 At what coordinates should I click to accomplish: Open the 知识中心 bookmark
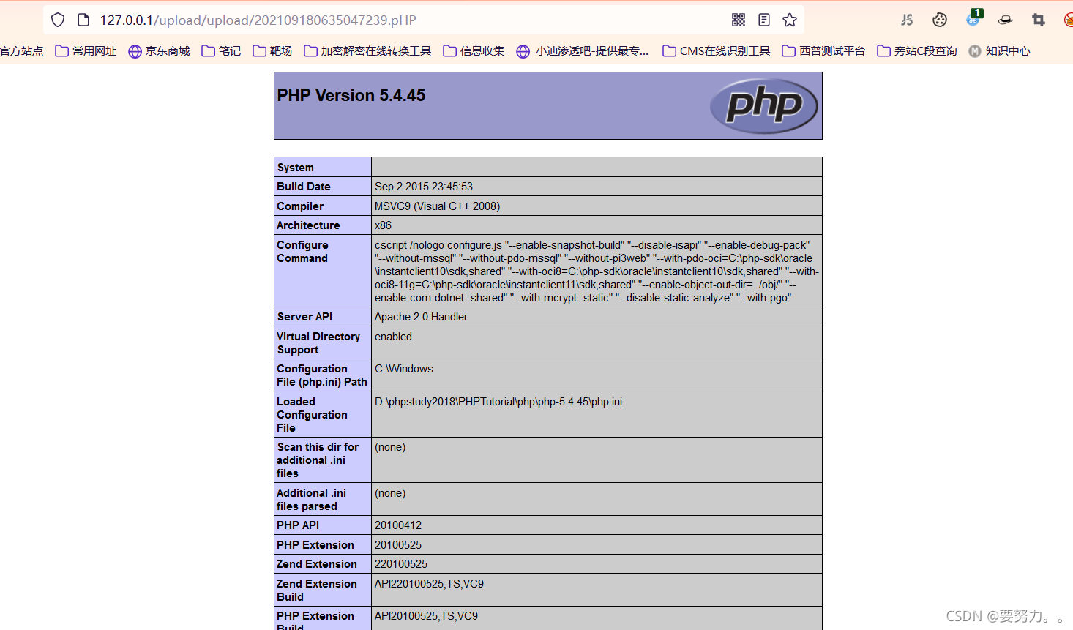(999, 50)
